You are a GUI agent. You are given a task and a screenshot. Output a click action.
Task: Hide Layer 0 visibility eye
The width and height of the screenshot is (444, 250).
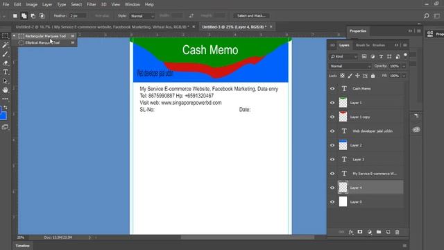(x=332, y=202)
